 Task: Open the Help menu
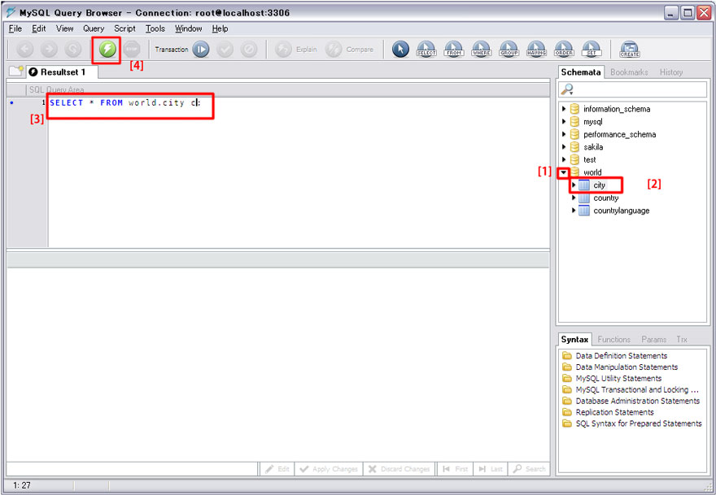tap(220, 28)
